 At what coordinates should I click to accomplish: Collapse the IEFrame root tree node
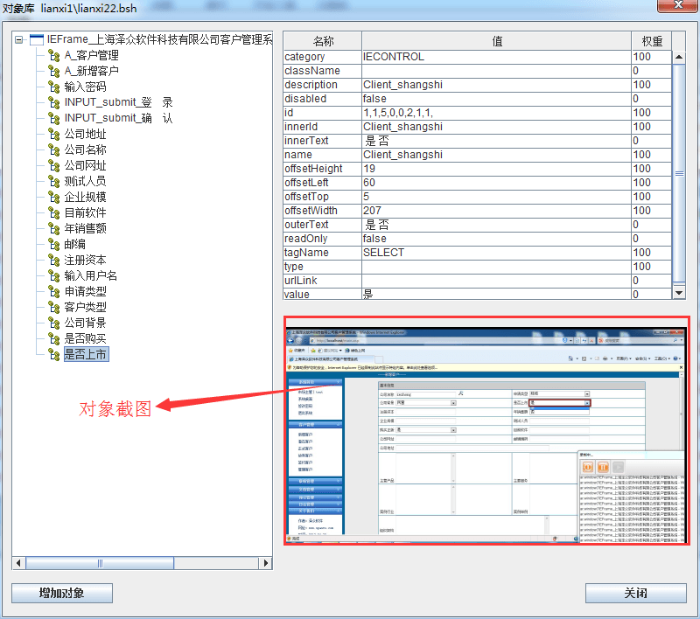pyautogui.click(x=19, y=40)
